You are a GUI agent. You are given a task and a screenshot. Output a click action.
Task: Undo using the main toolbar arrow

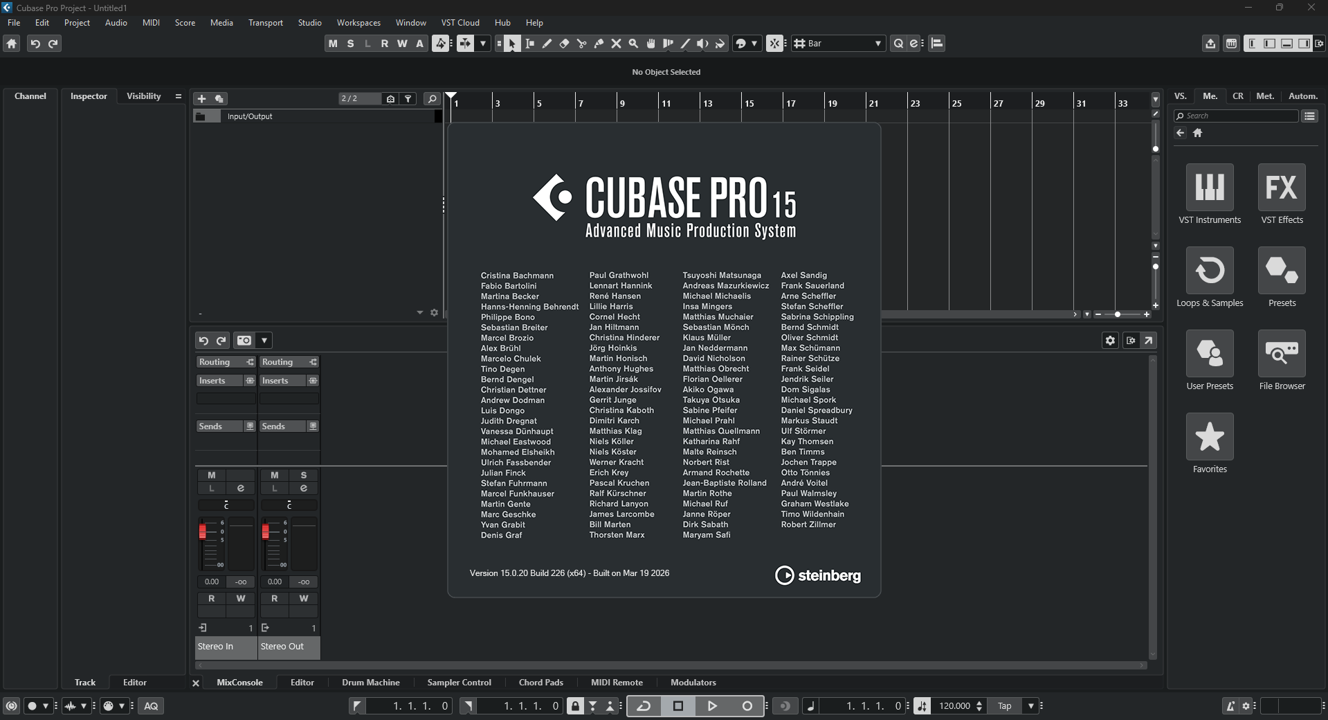[x=35, y=44]
